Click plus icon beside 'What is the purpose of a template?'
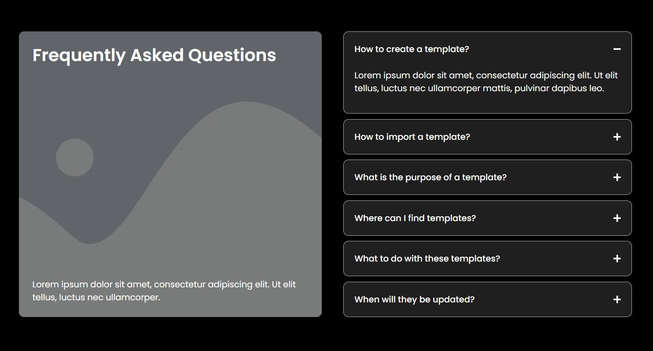Screen dimensions: 653x351 coord(617,177)
